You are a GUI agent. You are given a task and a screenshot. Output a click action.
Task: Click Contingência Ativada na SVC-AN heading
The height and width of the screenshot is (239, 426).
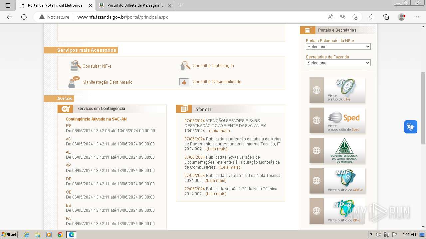point(96,119)
